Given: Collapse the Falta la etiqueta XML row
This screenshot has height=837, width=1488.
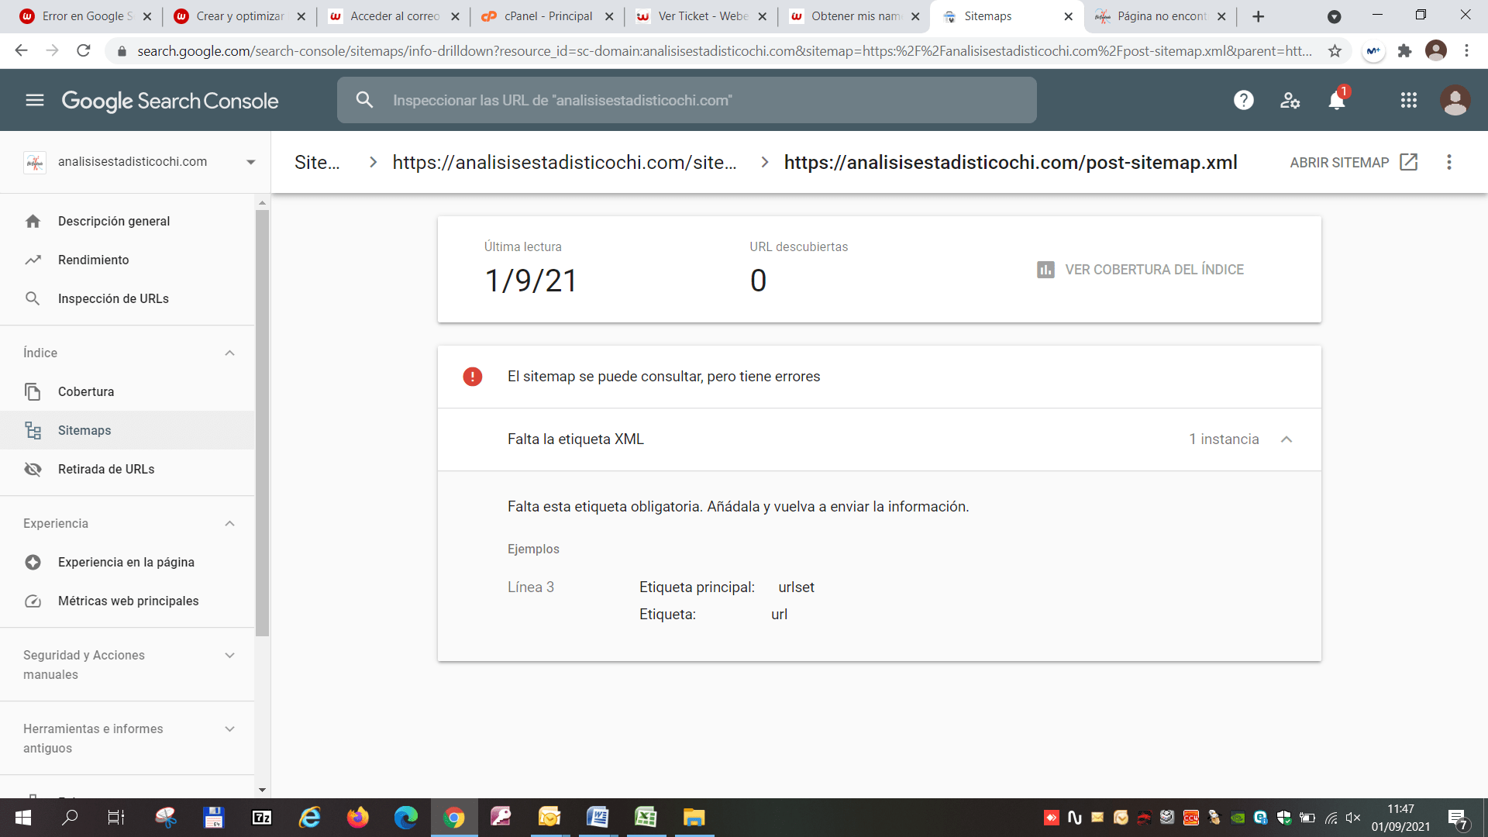Looking at the screenshot, I should click(1286, 439).
